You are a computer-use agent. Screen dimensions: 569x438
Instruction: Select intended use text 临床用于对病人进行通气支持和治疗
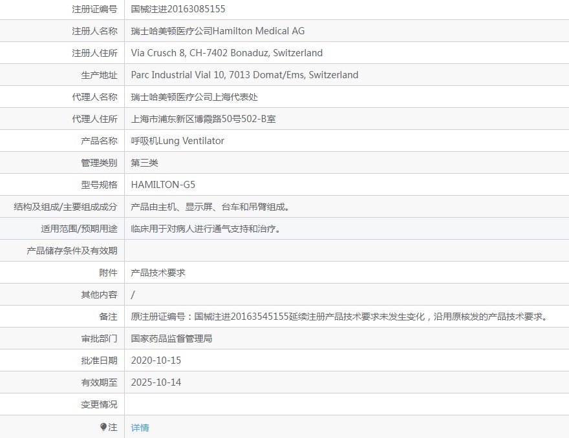point(206,229)
